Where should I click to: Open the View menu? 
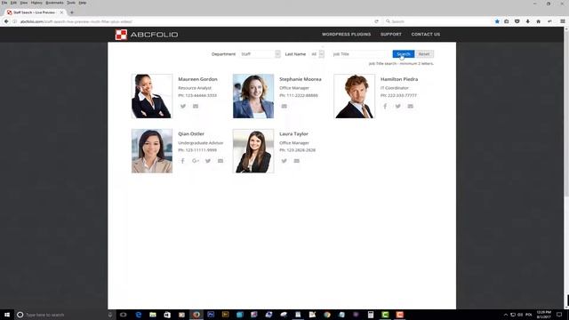[x=24, y=3]
